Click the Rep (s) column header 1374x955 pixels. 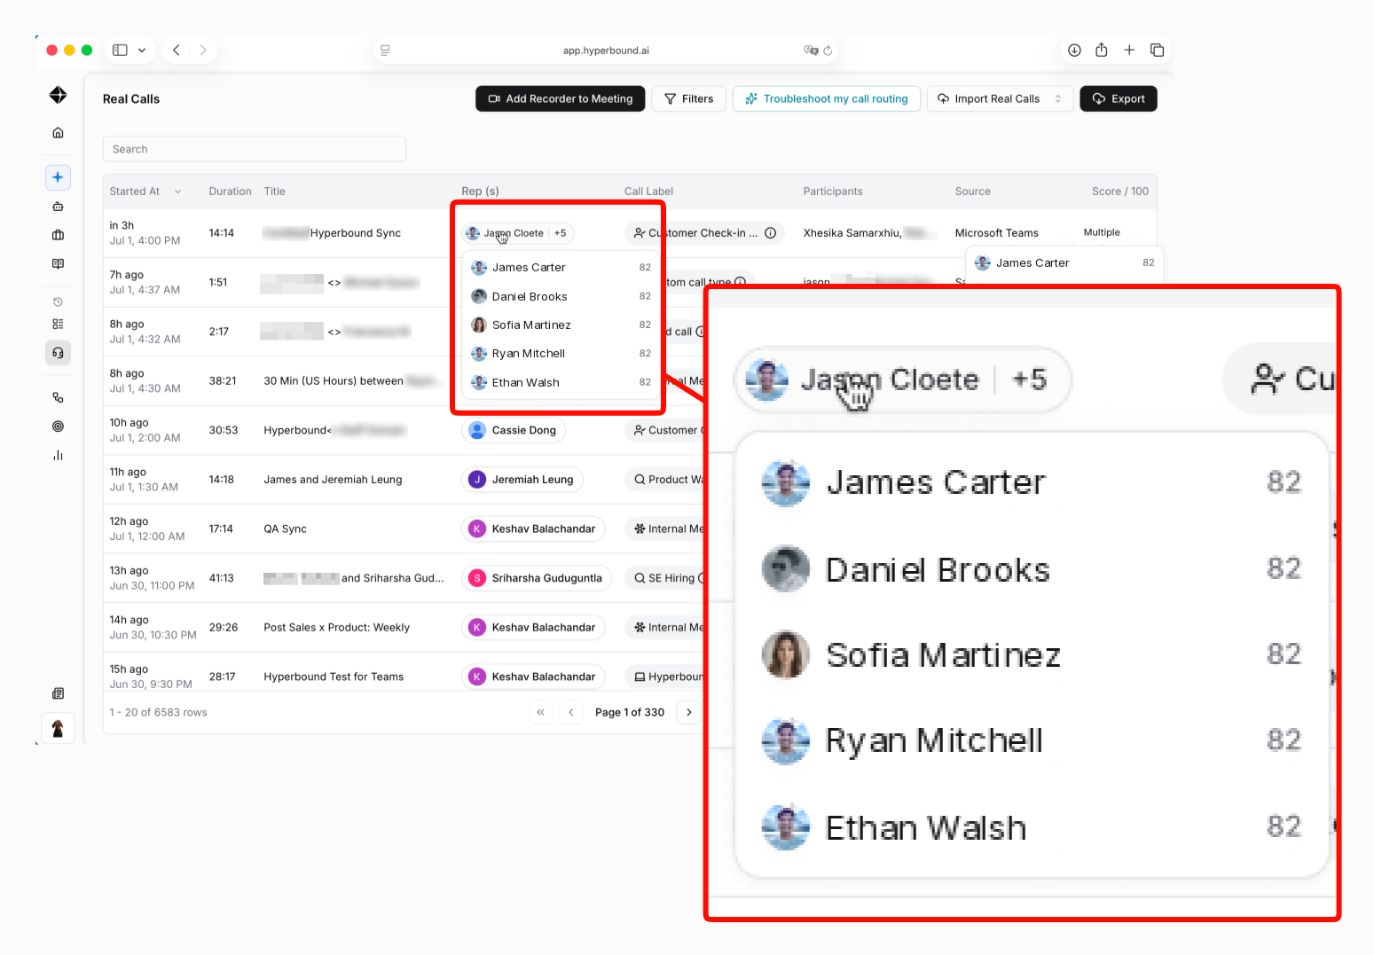[480, 192]
